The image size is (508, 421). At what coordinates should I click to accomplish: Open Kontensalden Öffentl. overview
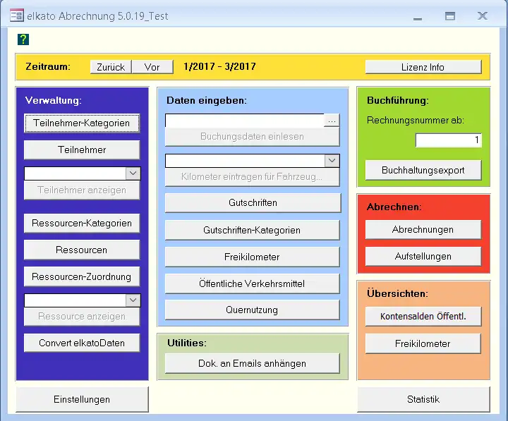[x=423, y=317]
